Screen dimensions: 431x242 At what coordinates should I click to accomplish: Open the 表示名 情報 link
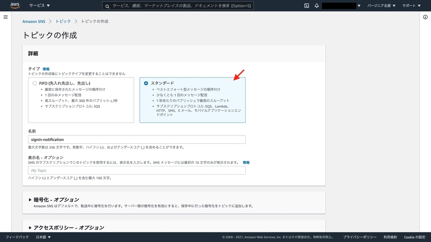pos(246,162)
